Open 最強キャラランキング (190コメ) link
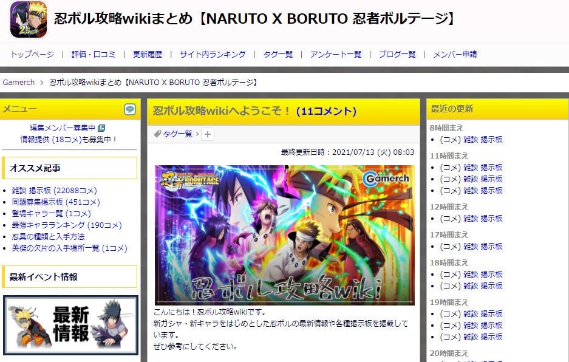 (x=67, y=225)
